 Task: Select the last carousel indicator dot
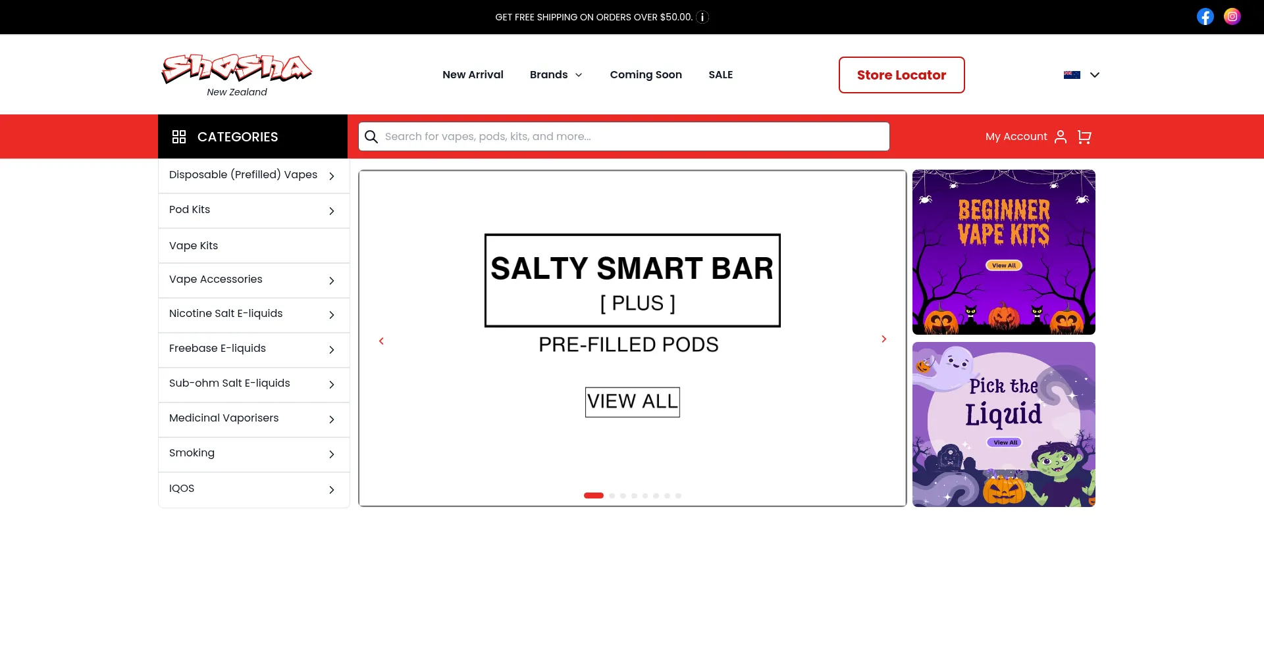(x=678, y=496)
